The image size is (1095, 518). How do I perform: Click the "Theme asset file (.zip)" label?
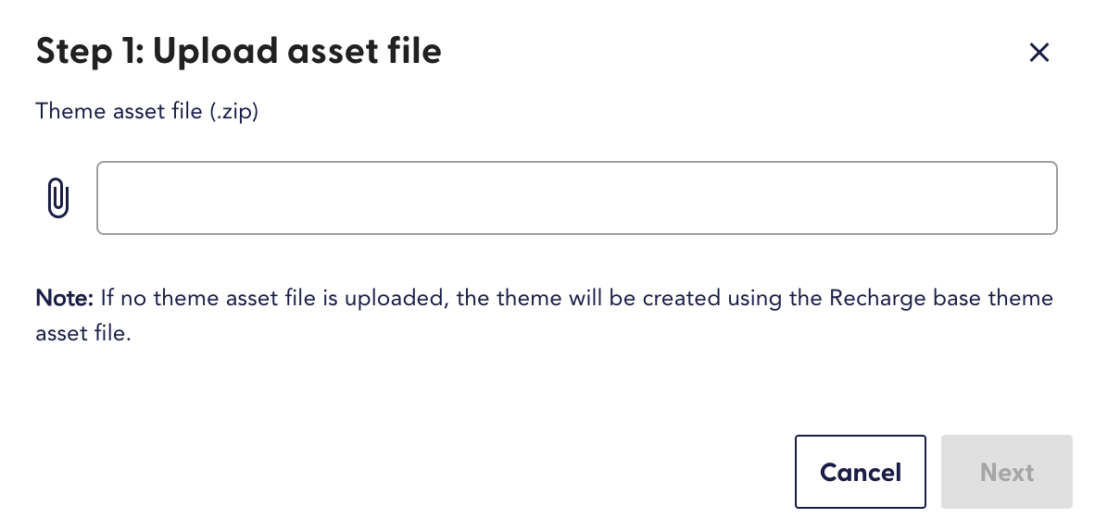click(x=146, y=112)
